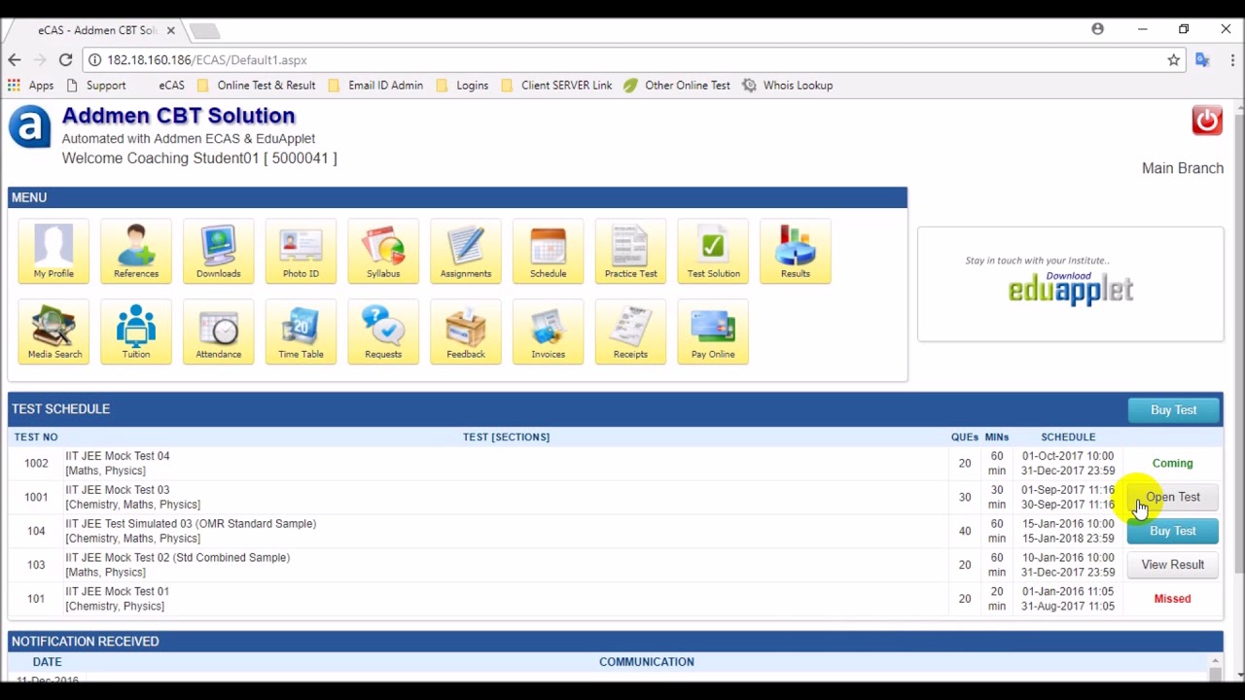Click the SCHEDULE column header
This screenshot has width=1245, height=700.
point(1068,437)
